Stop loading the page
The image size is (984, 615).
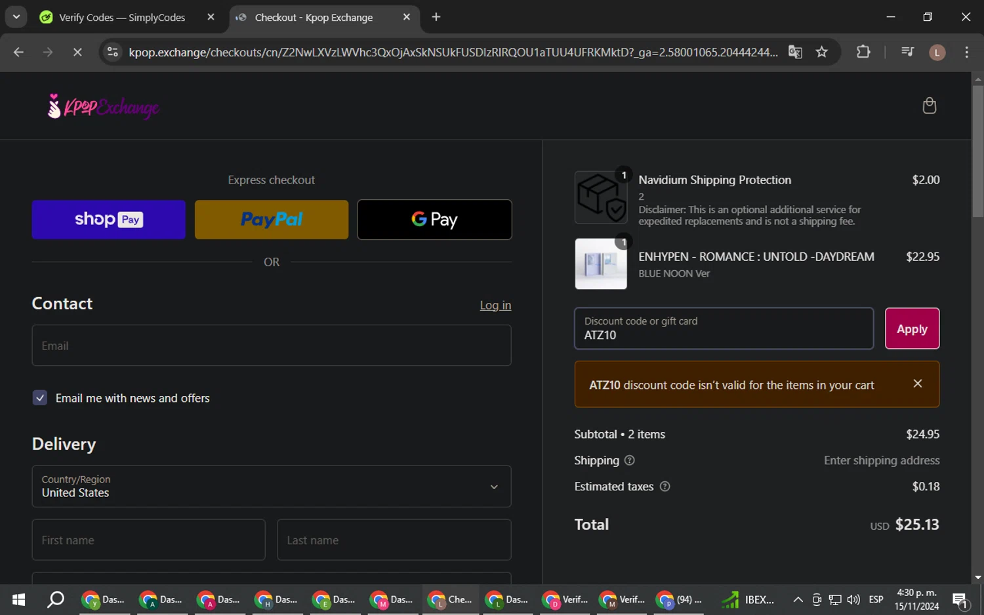[77, 52]
